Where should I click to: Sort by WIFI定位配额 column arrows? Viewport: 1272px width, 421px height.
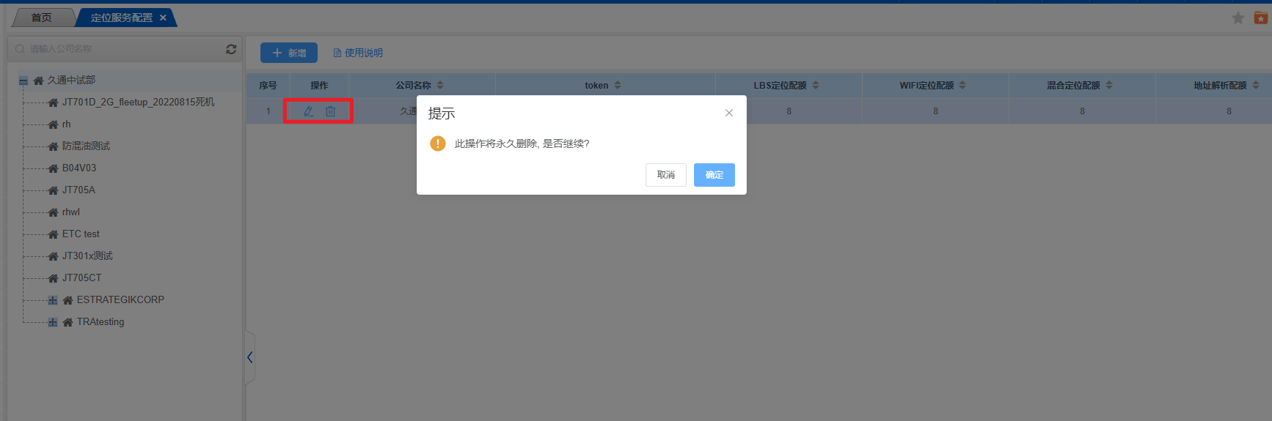pyautogui.click(x=962, y=86)
